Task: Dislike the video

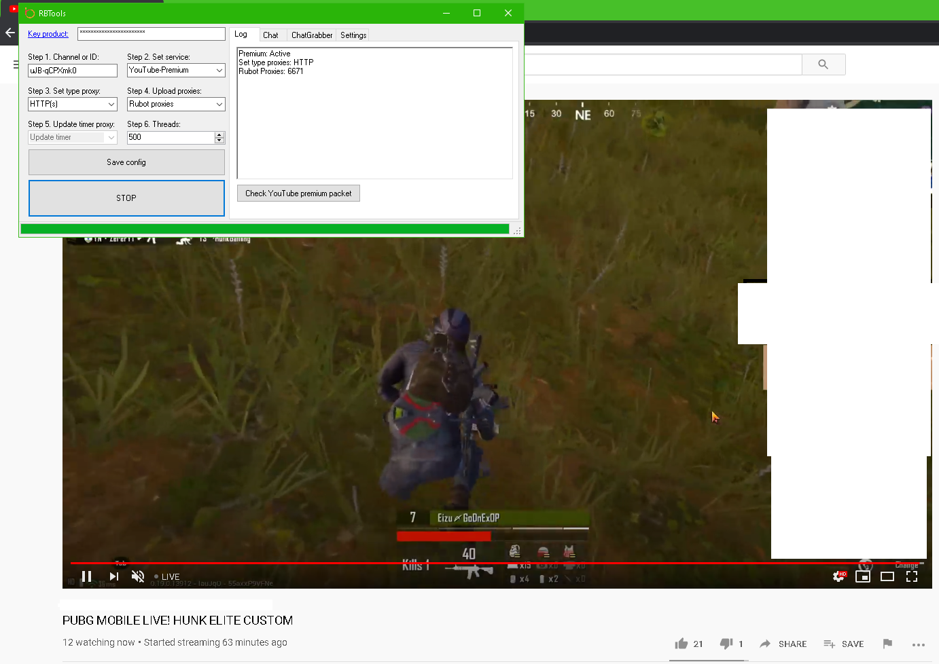Action: [x=726, y=644]
